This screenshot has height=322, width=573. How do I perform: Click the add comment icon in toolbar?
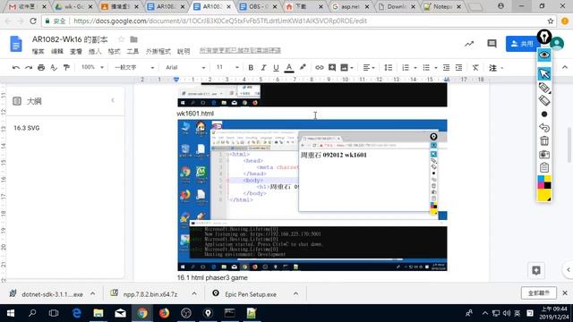point(332,68)
